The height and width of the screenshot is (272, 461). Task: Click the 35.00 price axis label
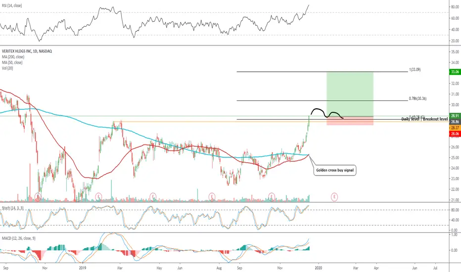pyautogui.click(x=455, y=52)
